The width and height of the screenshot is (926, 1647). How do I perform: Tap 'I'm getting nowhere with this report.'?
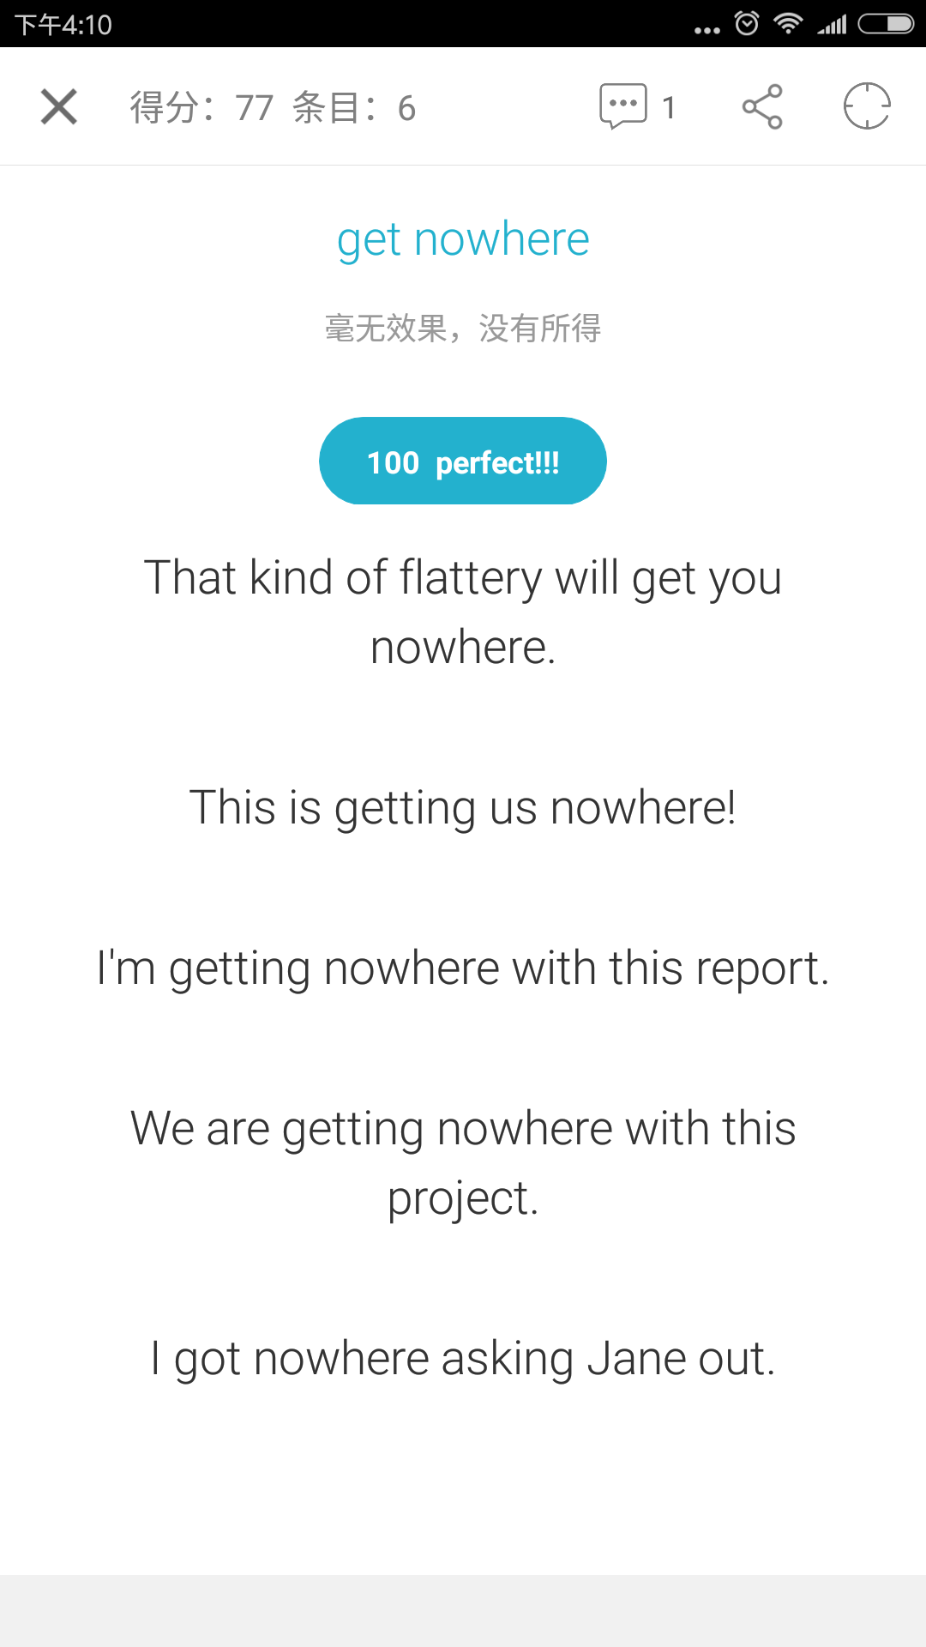coord(463,968)
